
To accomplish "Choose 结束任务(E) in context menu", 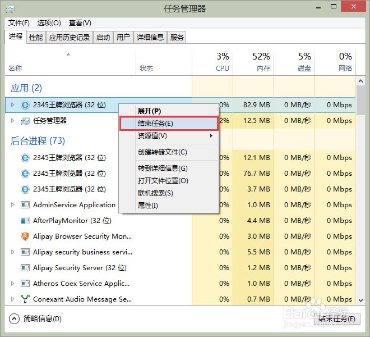I will 169,124.
